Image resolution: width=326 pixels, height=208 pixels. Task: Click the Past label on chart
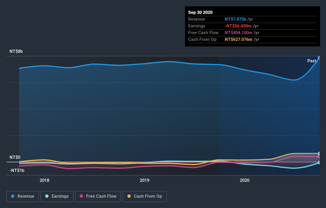(x=312, y=61)
